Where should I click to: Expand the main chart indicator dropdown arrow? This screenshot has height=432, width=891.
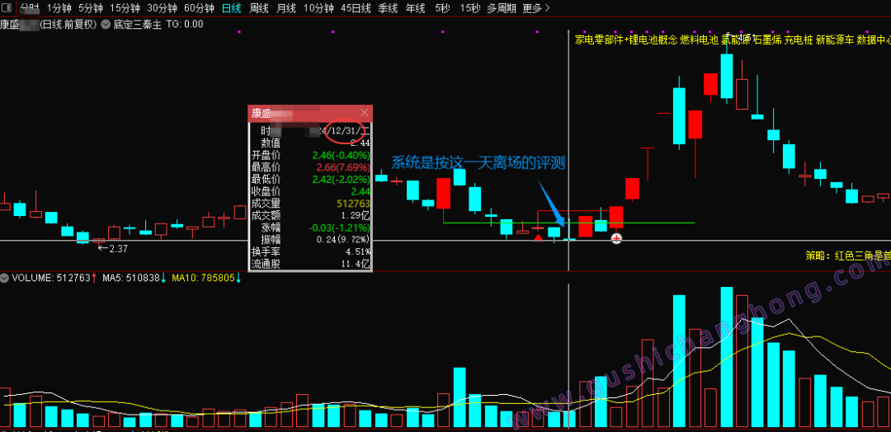click(106, 24)
